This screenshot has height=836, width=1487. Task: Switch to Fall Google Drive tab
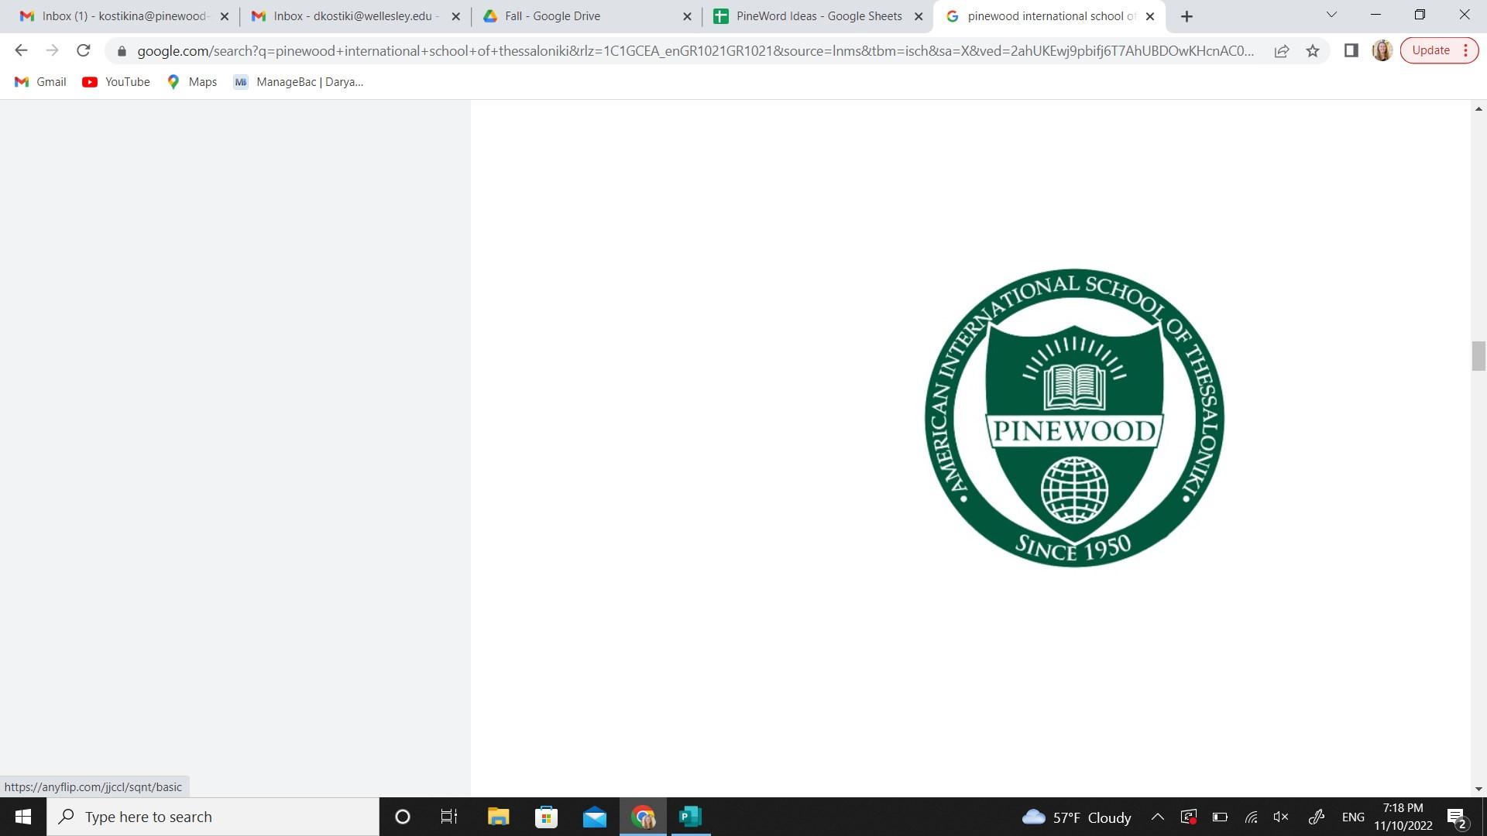(x=551, y=16)
